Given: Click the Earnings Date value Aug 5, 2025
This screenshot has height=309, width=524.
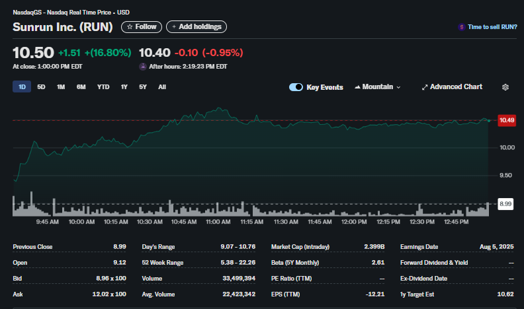Looking at the screenshot, I should [x=497, y=247].
